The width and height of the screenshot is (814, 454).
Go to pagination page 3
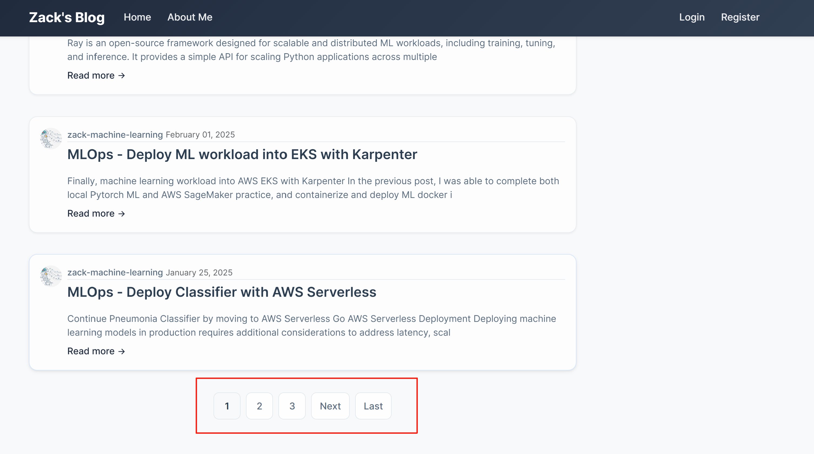click(x=292, y=406)
